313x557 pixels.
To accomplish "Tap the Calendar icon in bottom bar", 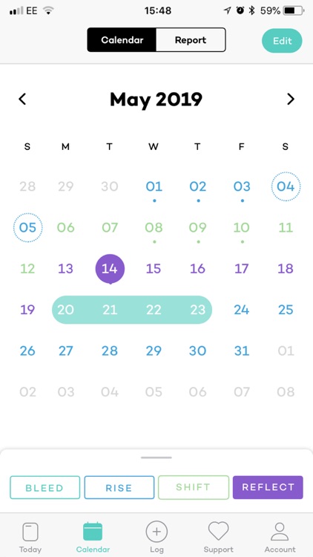I will [x=93, y=532].
